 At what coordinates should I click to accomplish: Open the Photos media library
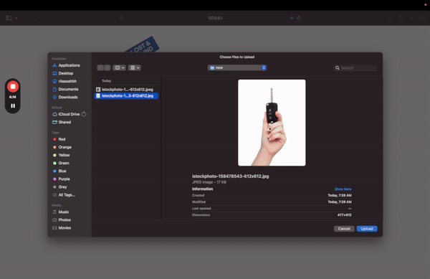click(x=62, y=219)
